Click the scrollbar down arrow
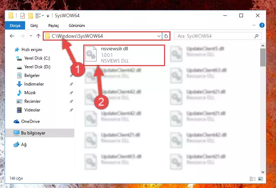 click(263, 172)
